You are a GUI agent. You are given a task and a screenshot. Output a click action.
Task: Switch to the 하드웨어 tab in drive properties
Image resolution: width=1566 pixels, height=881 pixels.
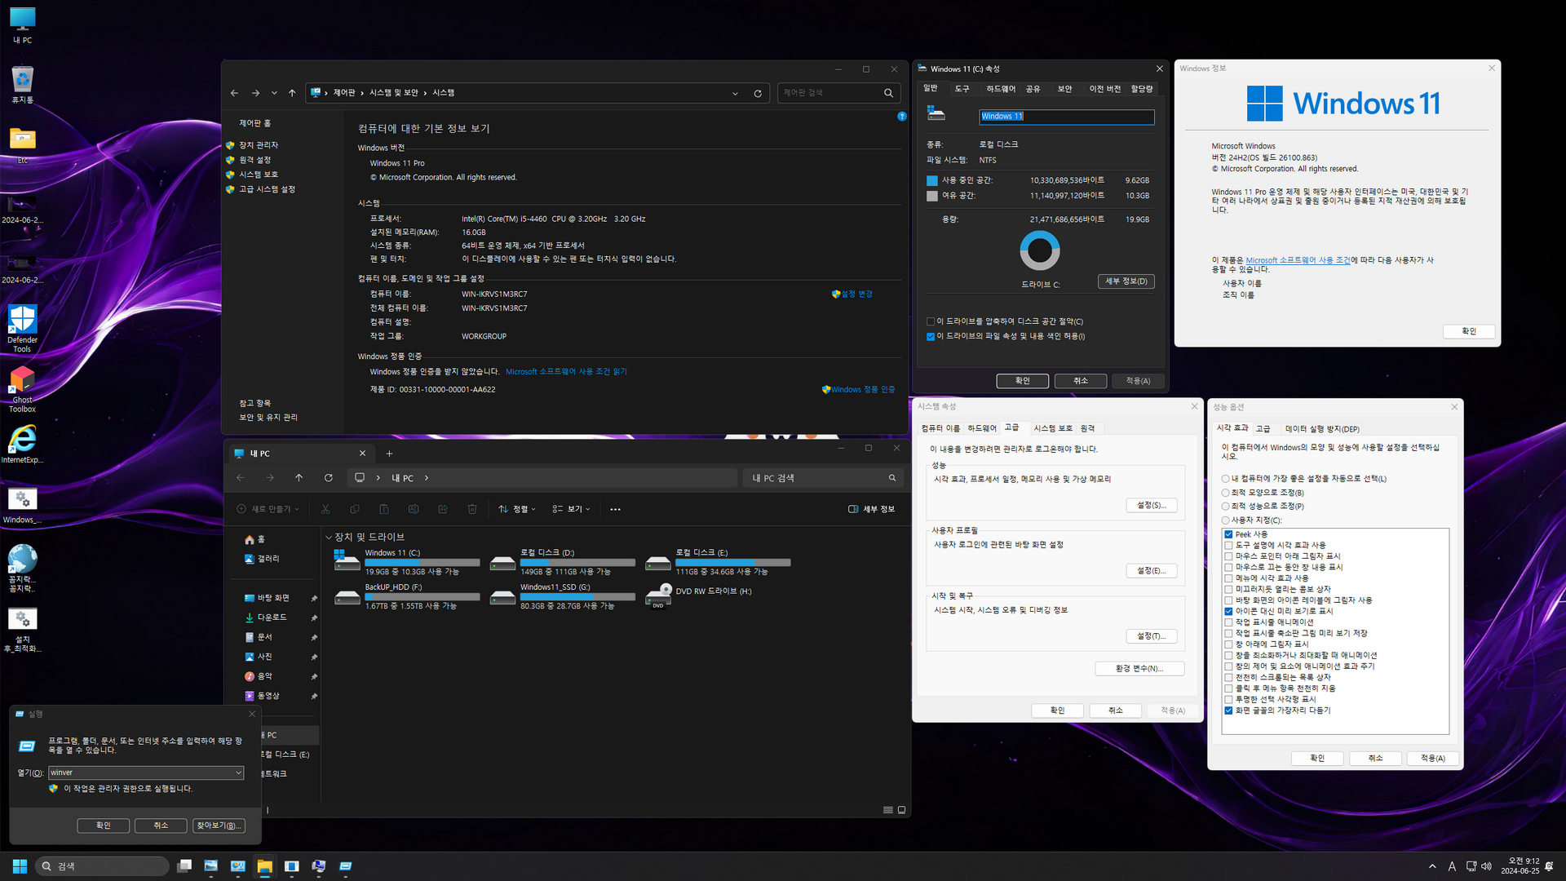coord(1000,89)
